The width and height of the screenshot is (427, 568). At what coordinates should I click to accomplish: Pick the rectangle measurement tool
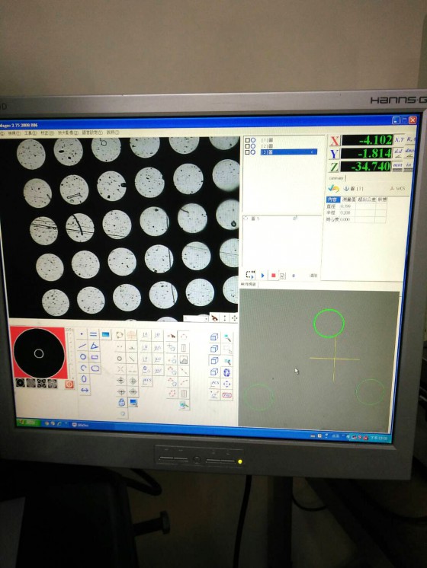[95, 357]
